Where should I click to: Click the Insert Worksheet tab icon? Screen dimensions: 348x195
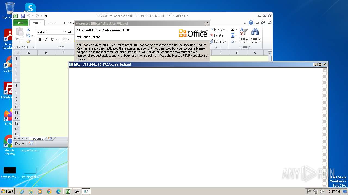(50, 138)
